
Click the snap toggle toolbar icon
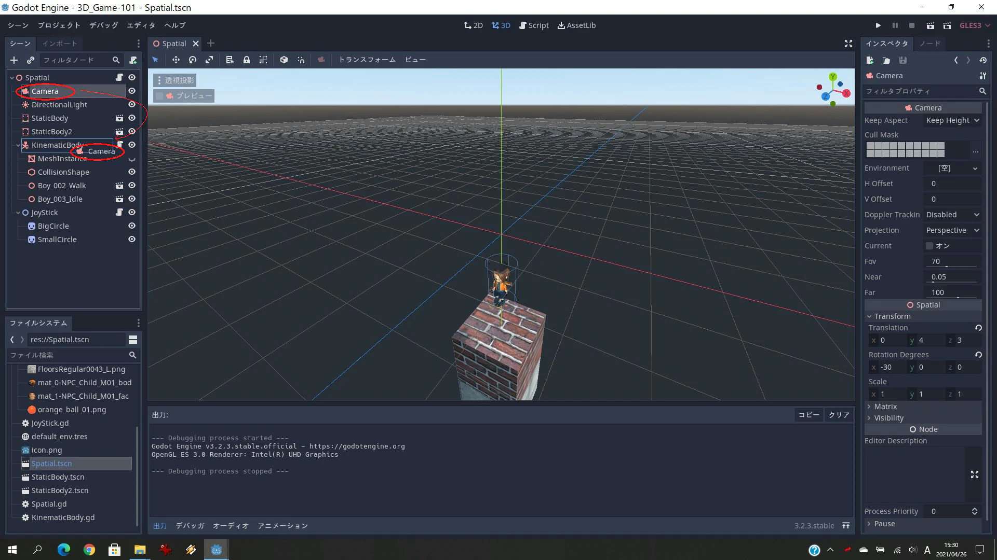click(x=301, y=60)
